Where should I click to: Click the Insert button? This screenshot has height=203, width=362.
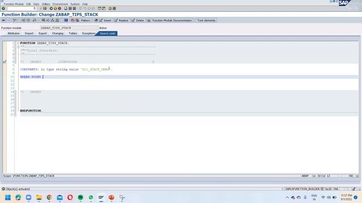[105, 20]
